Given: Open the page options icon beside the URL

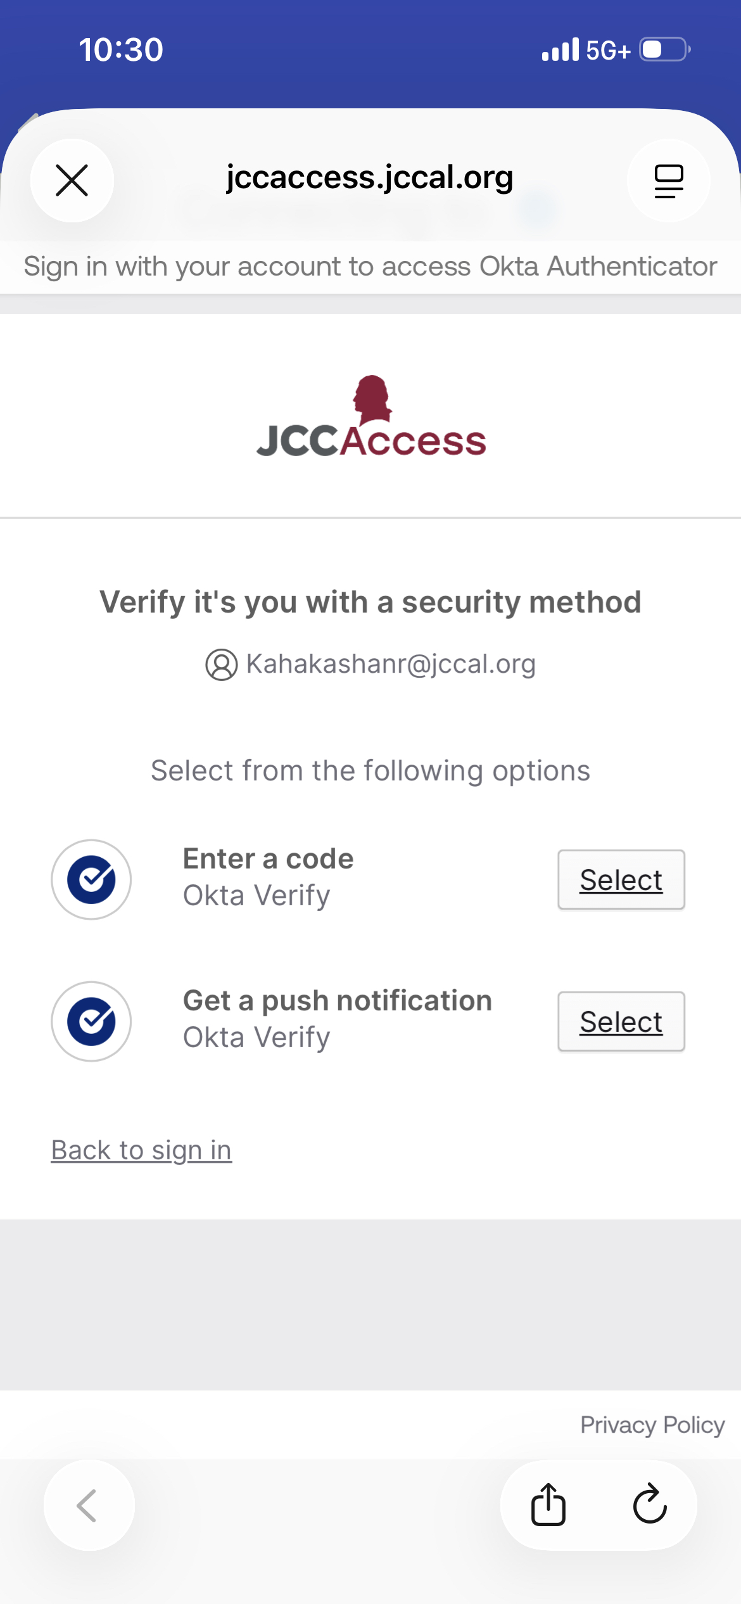Looking at the screenshot, I should pos(668,181).
